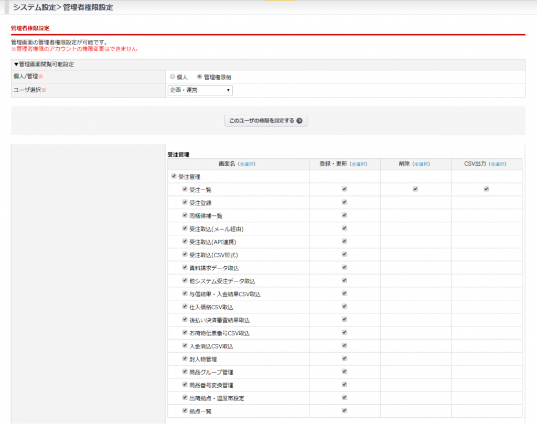The height and width of the screenshot is (425, 537).
Task: Click the 'このユーザの権限を設定する' button
Action: click(x=265, y=121)
